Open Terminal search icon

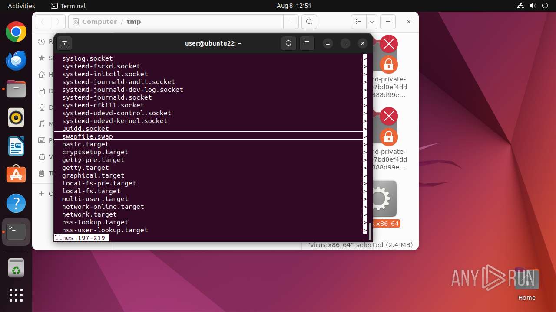tap(289, 43)
